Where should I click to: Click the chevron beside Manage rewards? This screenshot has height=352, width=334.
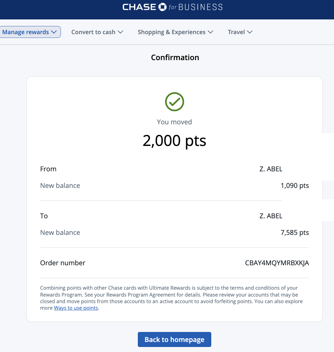pyautogui.click(x=54, y=32)
